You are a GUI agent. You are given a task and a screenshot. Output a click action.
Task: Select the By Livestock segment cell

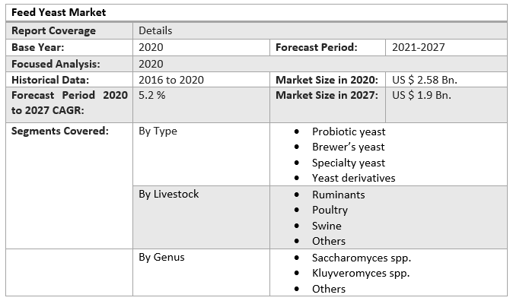click(168, 194)
